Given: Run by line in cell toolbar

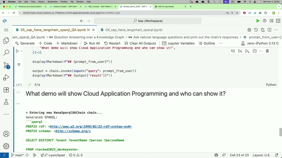Looking at the screenshot, I should (233, 51).
